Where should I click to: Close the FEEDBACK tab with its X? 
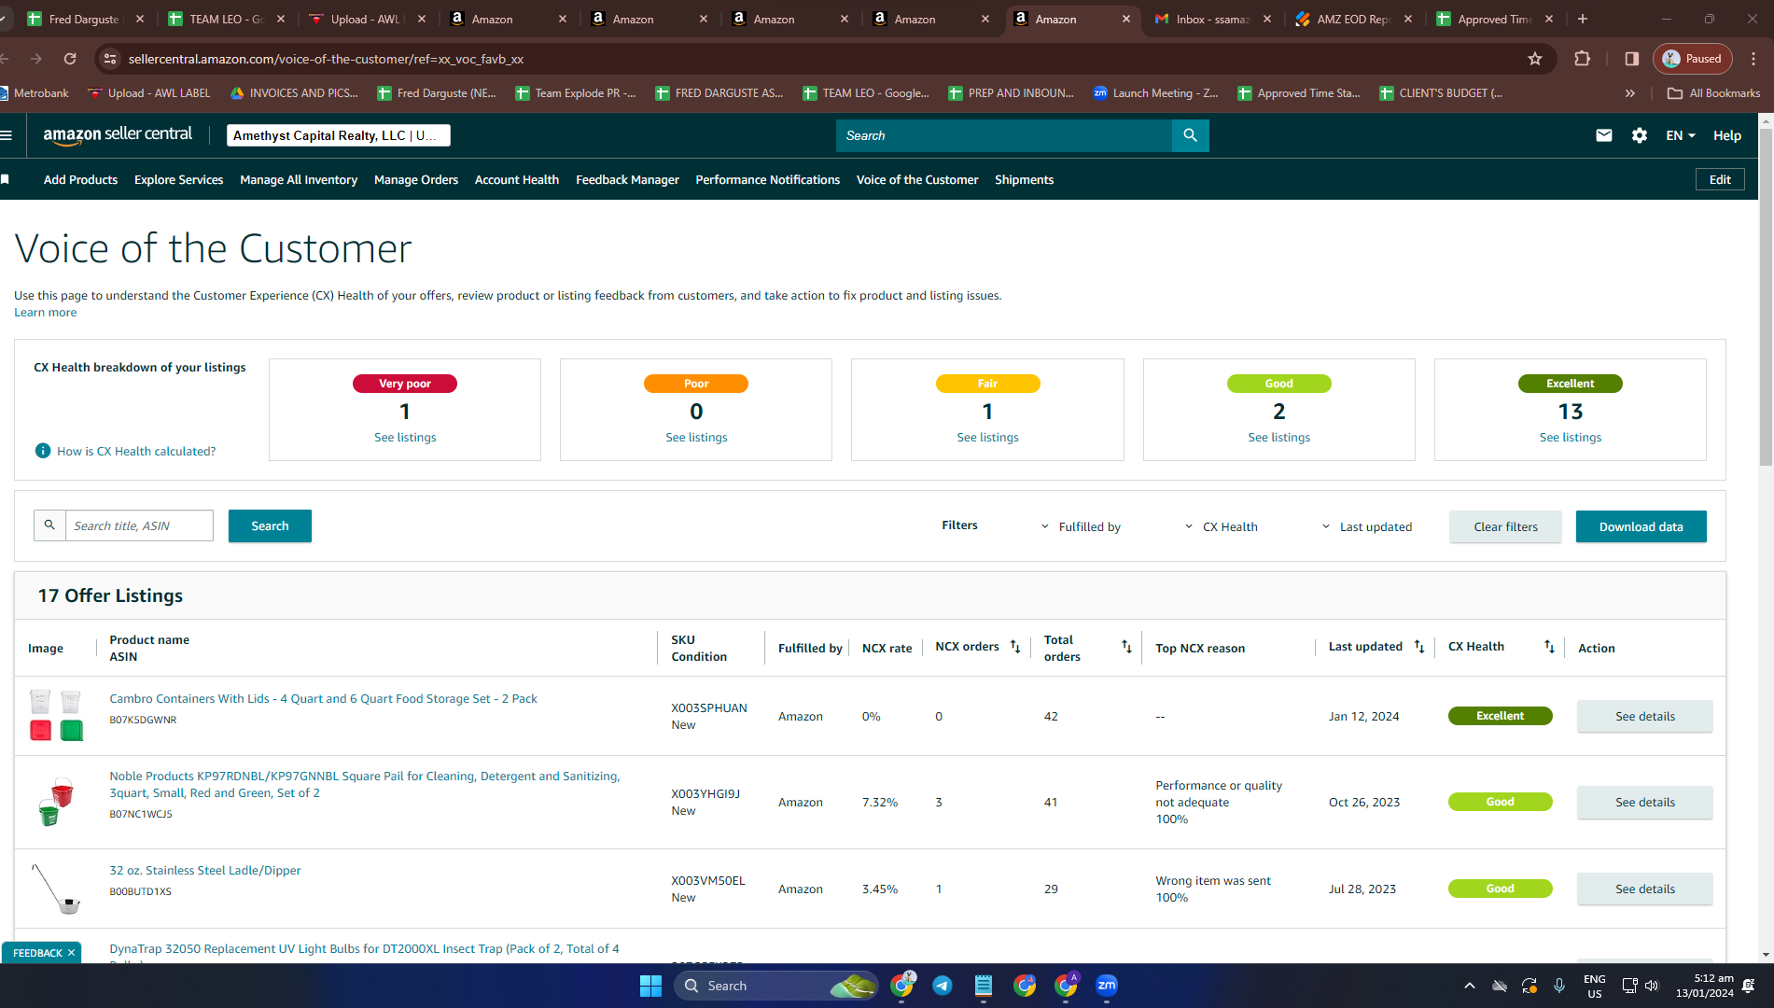coord(71,953)
